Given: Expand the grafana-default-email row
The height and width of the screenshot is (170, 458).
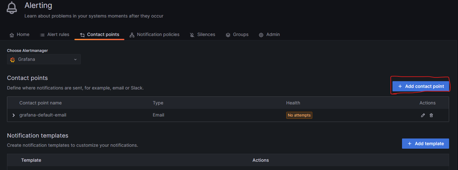Looking at the screenshot, I should (x=13, y=115).
